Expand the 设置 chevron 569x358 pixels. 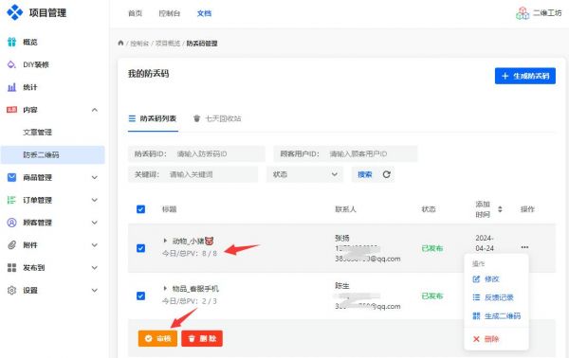[95, 290]
